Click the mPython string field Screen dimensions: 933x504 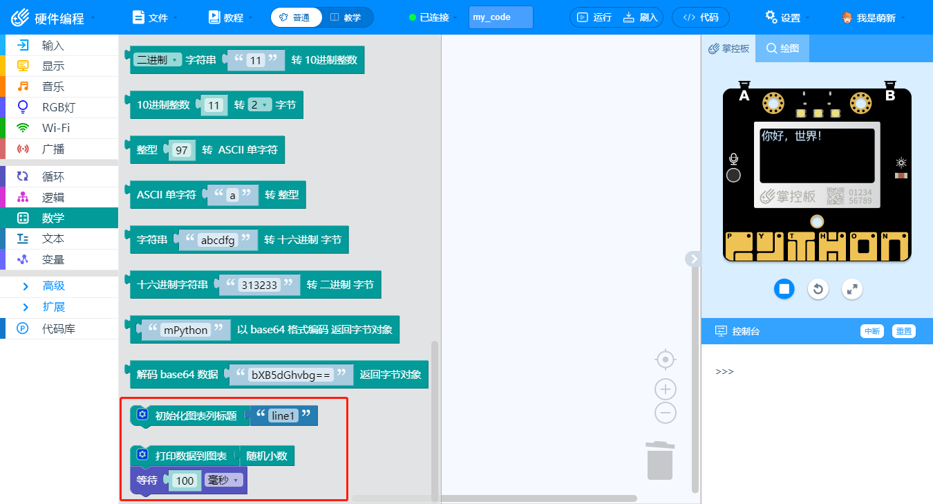click(x=185, y=330)
